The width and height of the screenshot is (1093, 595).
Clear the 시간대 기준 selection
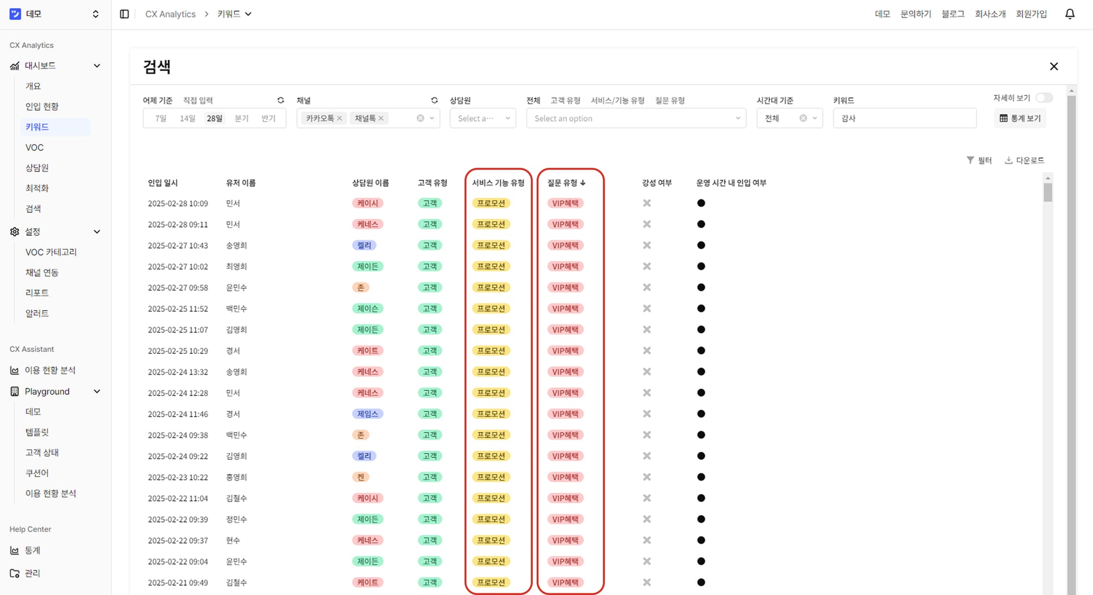point(803,118)
